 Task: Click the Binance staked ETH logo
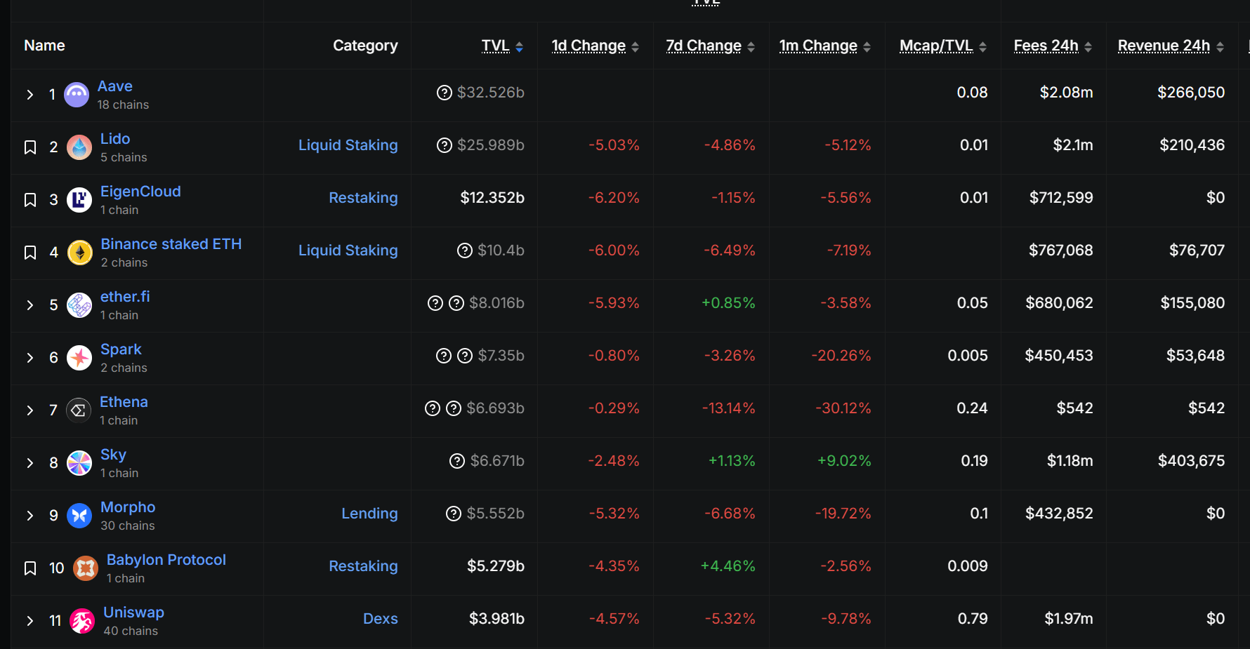(80, 253)
